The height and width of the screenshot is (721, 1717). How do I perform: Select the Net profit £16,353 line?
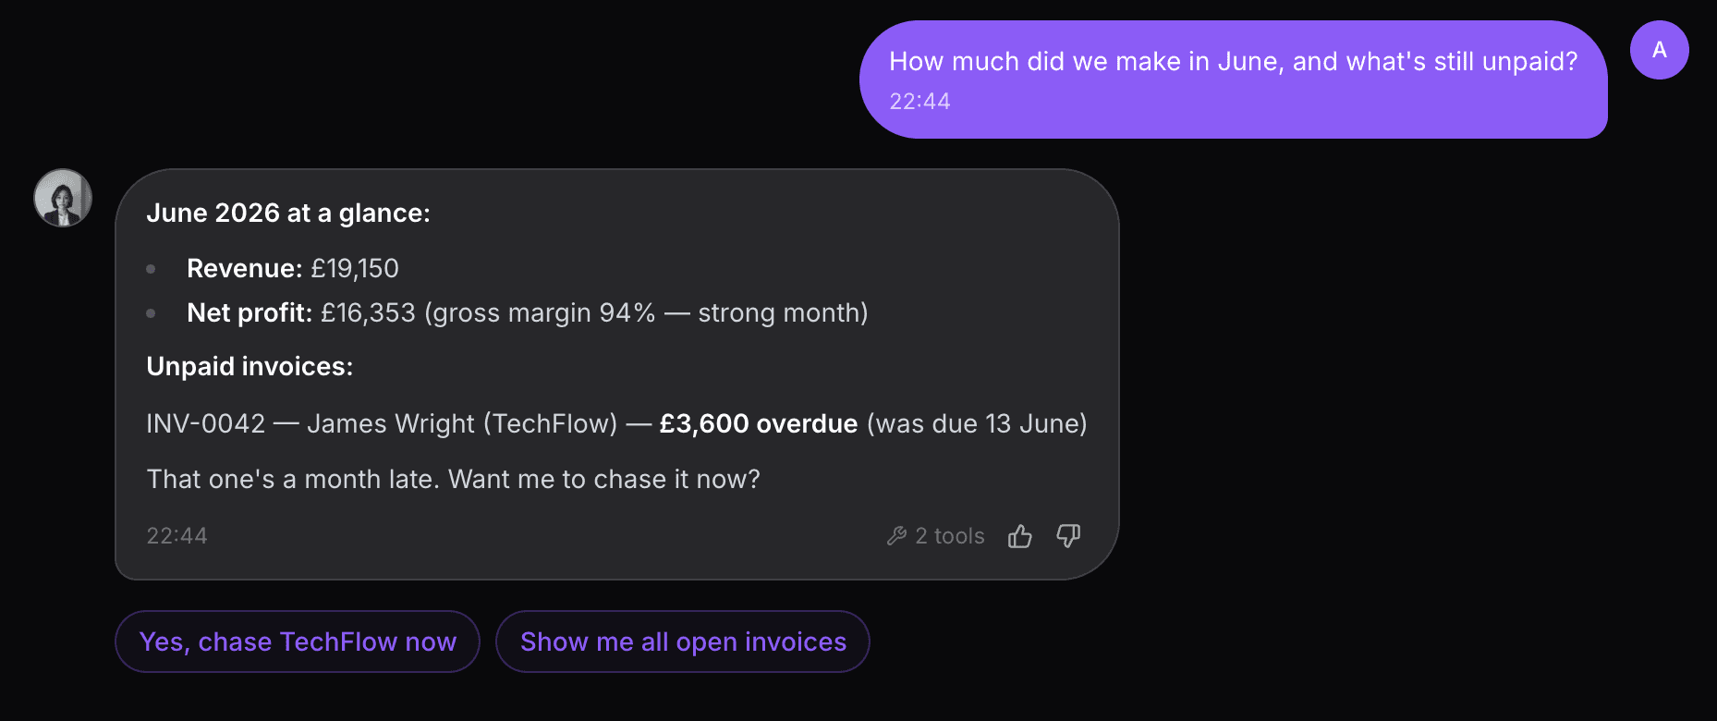click(527, 313)
